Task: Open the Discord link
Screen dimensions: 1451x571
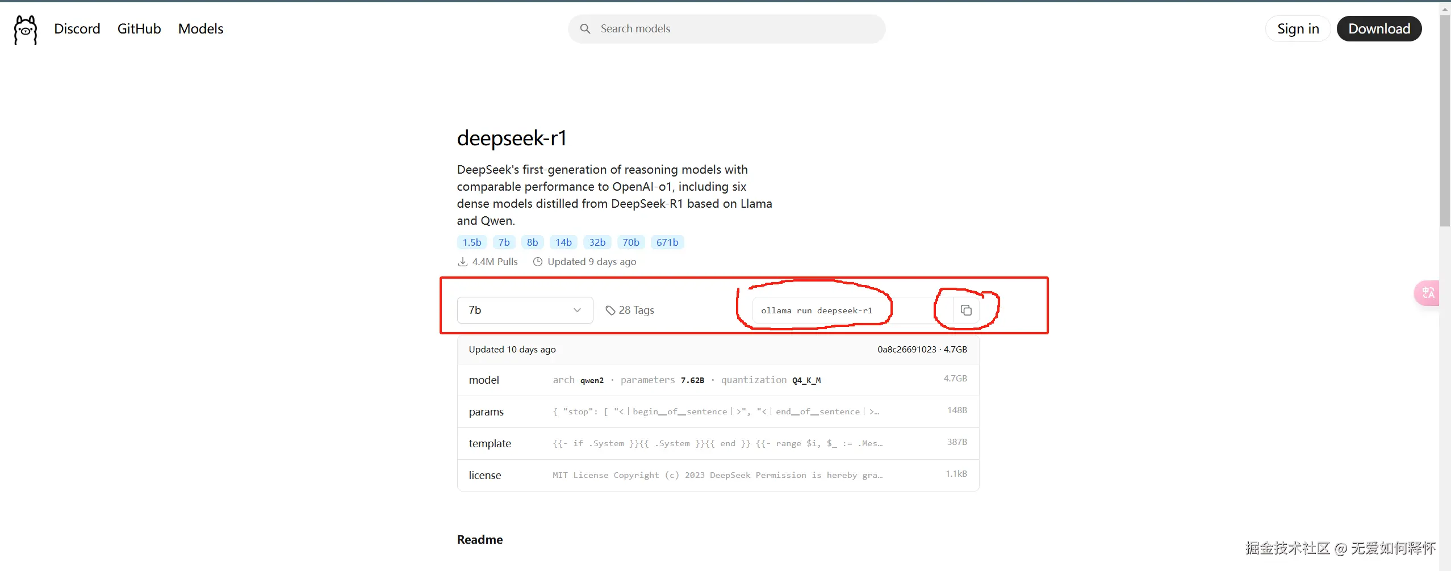Action: point(77,29)
